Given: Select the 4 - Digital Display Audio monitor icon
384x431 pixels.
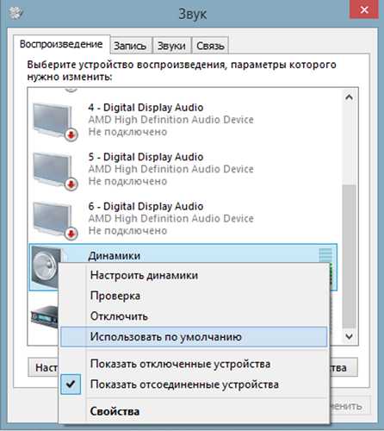Looking at the screenshot, I should coord(54,122).
